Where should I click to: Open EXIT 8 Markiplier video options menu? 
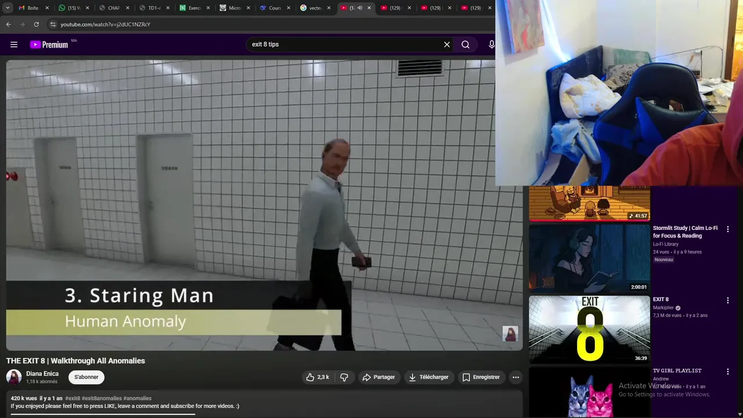tap(728, 301)
